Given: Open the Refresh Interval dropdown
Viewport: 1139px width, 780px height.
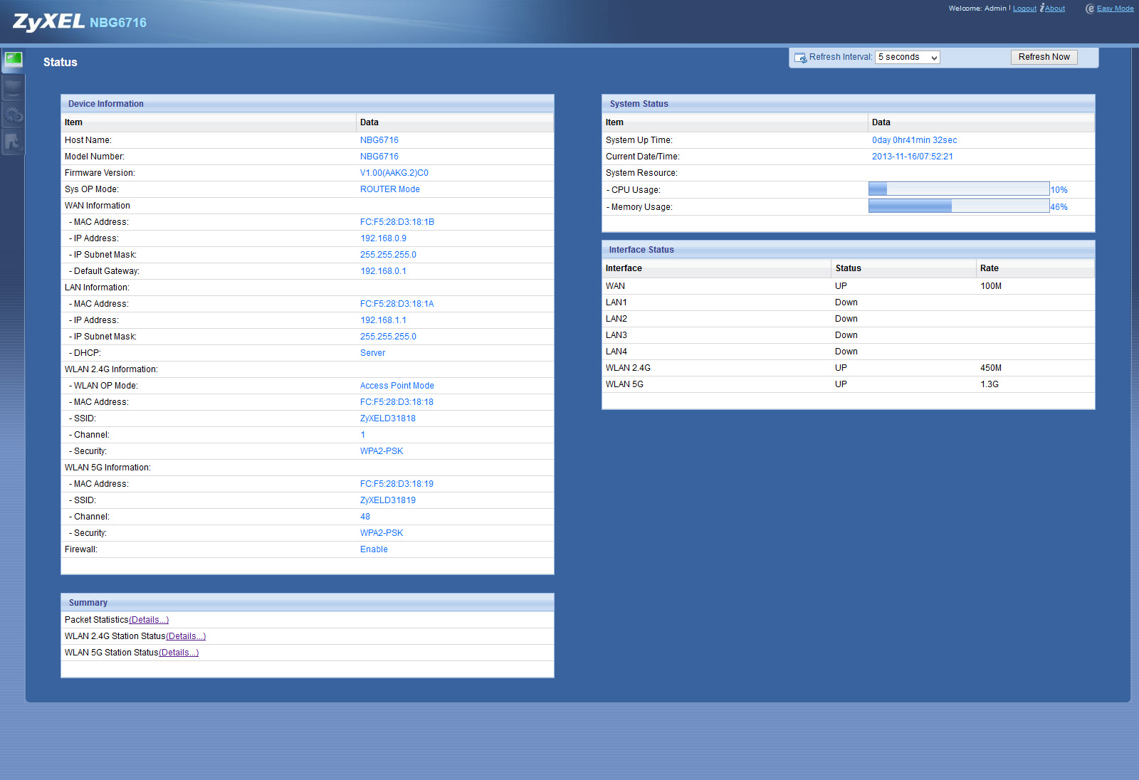Looking at the screenshot, I should pyautogui.click(x=907, y=57).
